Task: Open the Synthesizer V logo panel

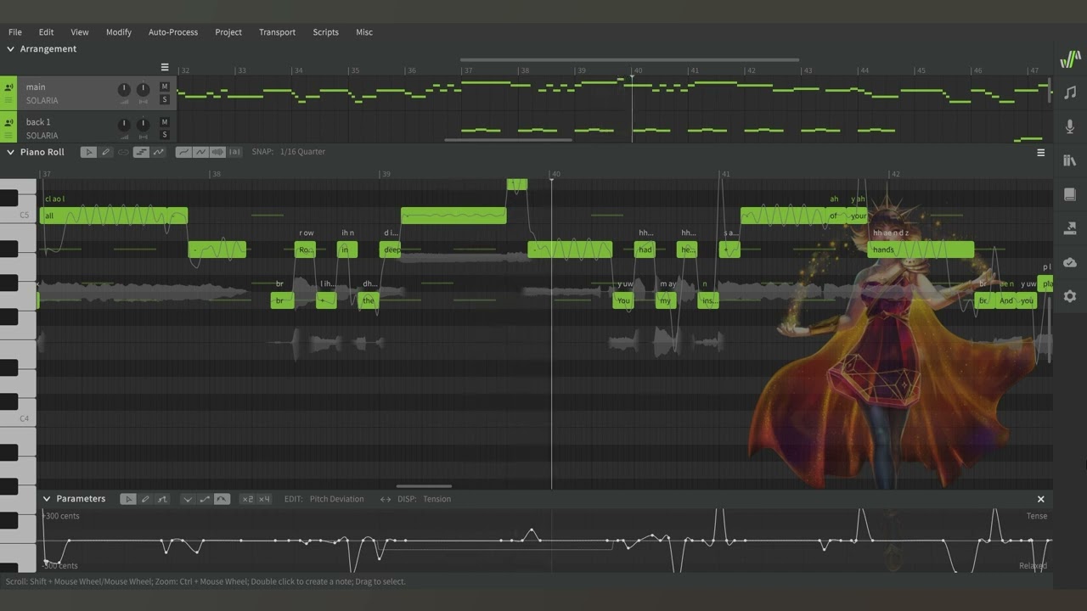Action: [x=1069, y=59]
